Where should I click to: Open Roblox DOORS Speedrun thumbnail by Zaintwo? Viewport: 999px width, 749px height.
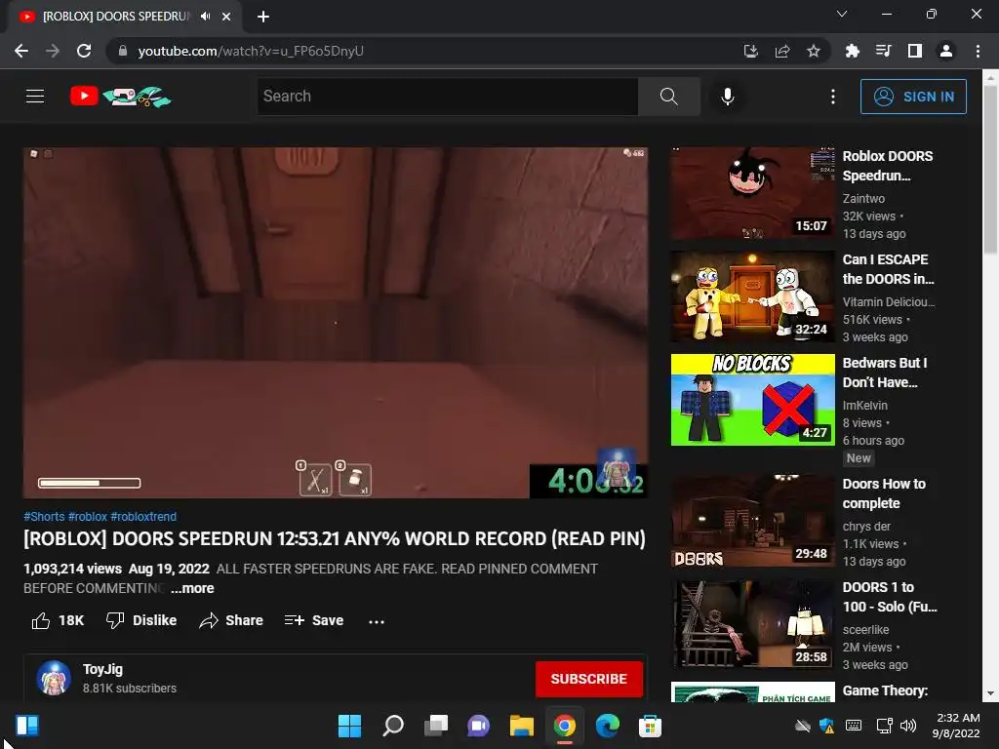752,193
